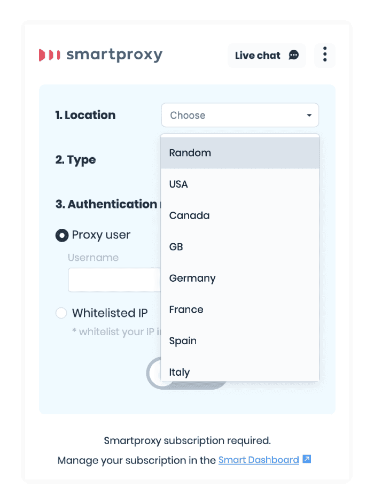
Task: Select Germany in the dropdown list
Action: click(240, 278)
